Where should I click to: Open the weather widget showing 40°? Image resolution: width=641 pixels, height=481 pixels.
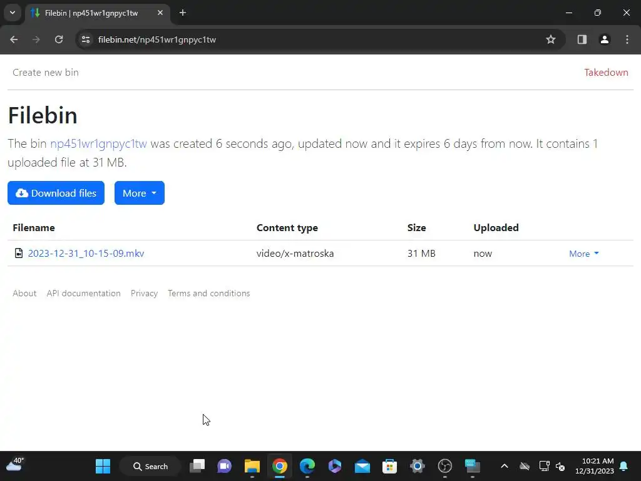point(15,465)
